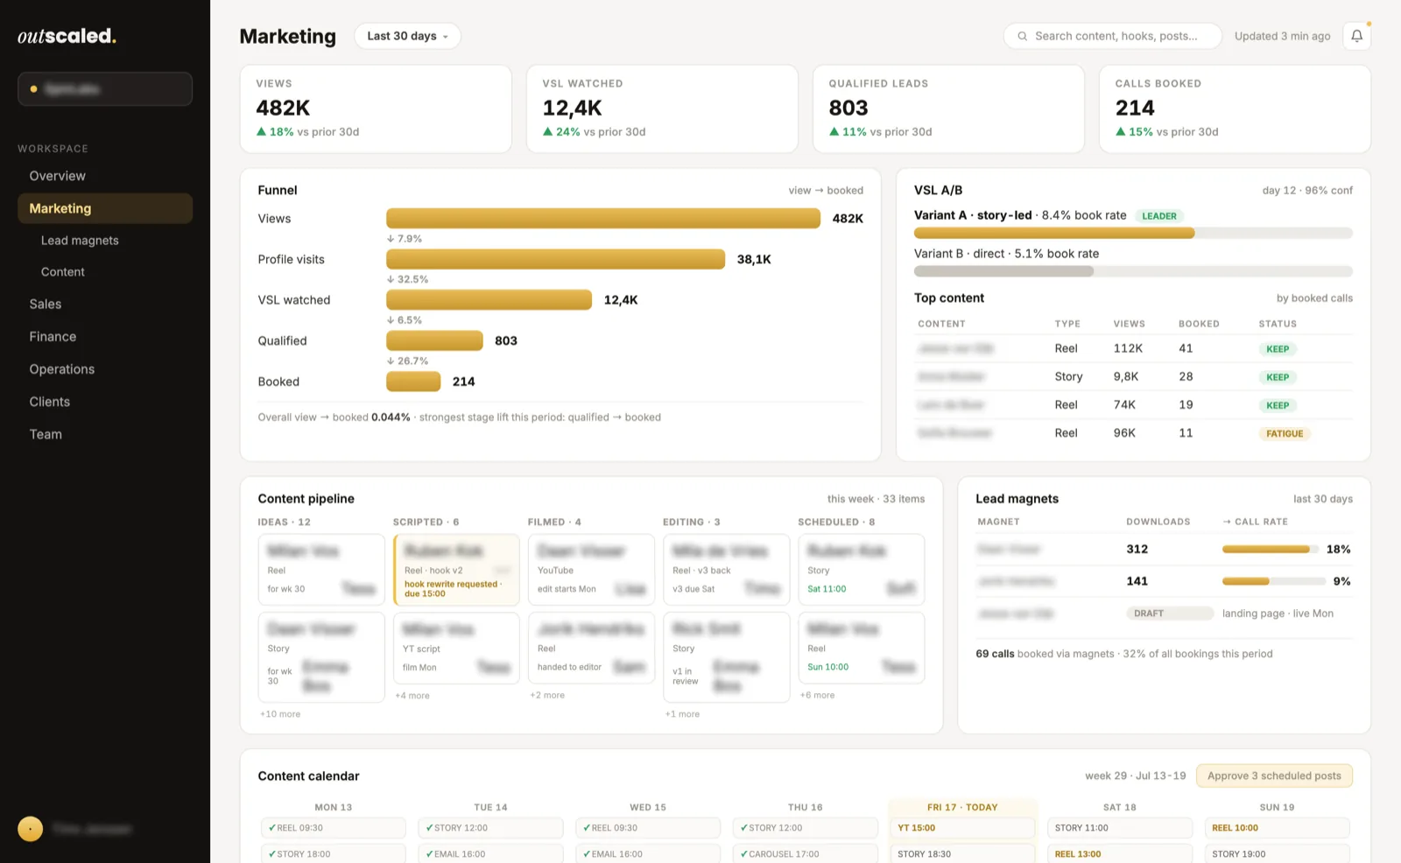This screenshot has width=1401, height=863.
Task: Select Marketing in the sidebar
Action: tap(105, 208)
